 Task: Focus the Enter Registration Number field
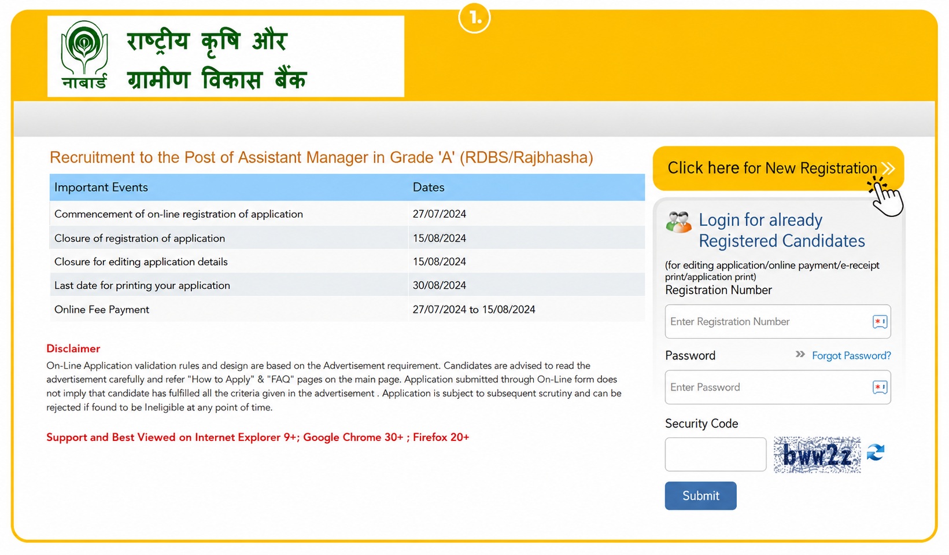tap(777, 322)
